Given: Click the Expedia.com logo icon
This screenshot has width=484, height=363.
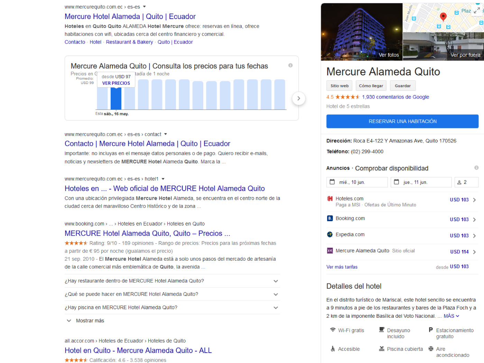Looking at the screenshot, I should coord(330,234).
